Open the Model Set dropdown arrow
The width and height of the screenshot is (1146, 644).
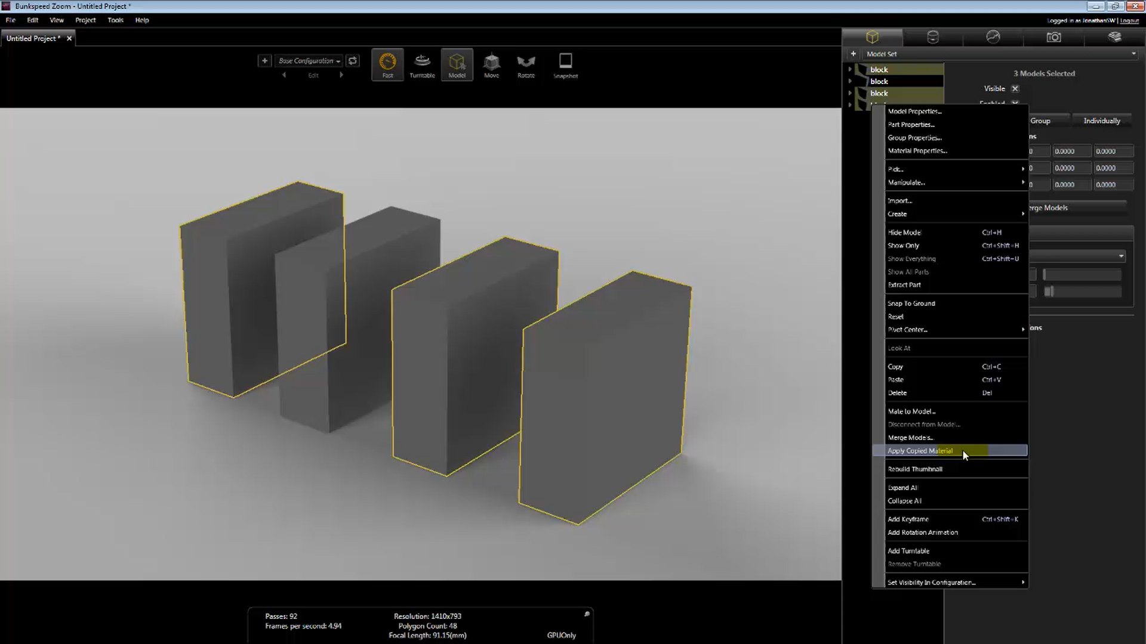[x=1133, y=54]
